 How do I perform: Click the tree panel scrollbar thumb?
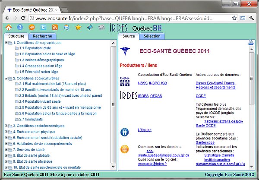pos(113,105)
